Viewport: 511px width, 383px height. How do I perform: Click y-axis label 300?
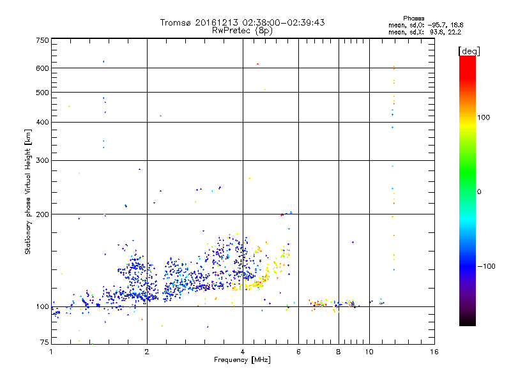point(42,161)
